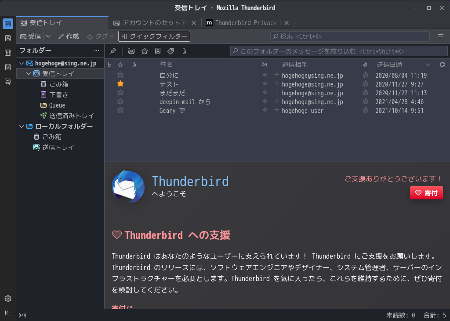Star the '自分に' message

pyautogui.click(x=120, y=75)
